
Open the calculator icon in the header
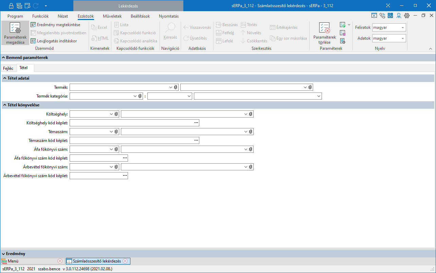(390, 16)
